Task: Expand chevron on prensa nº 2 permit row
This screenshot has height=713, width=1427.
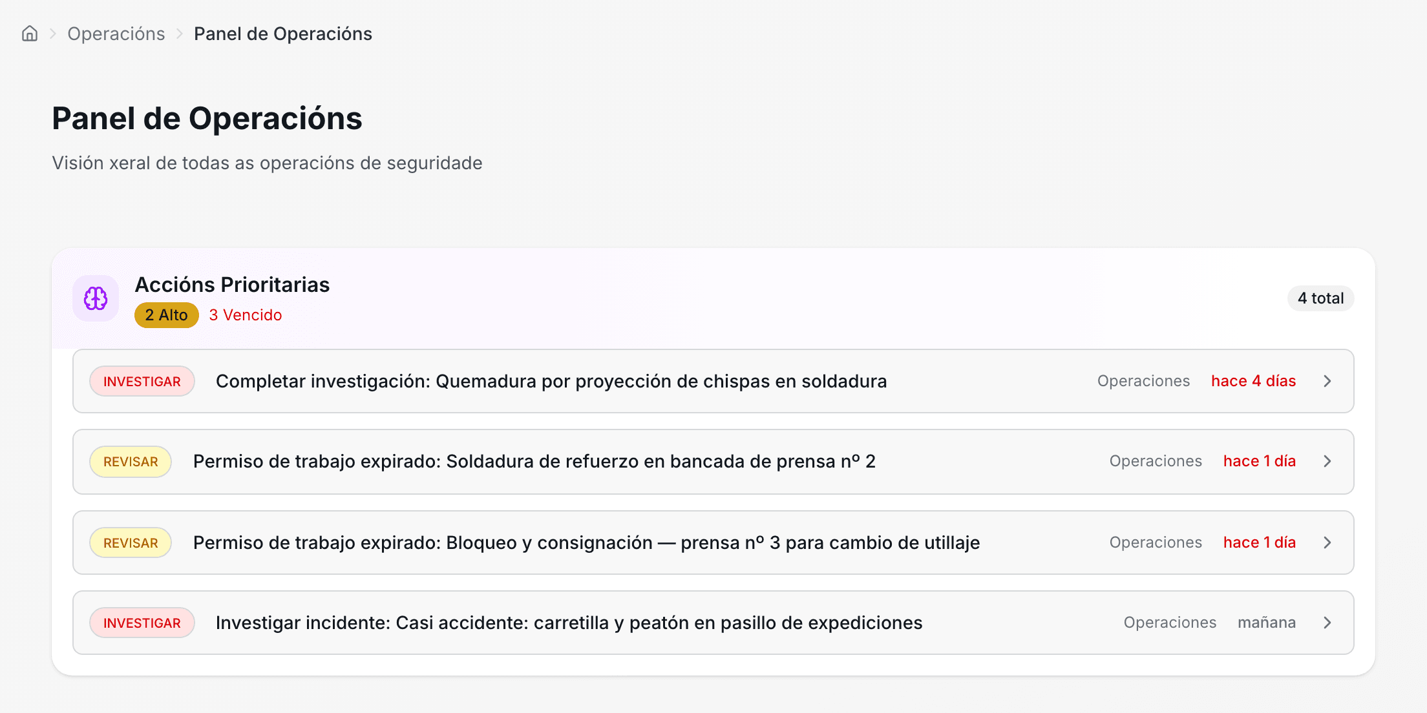Action: (x=1327, y=461)
